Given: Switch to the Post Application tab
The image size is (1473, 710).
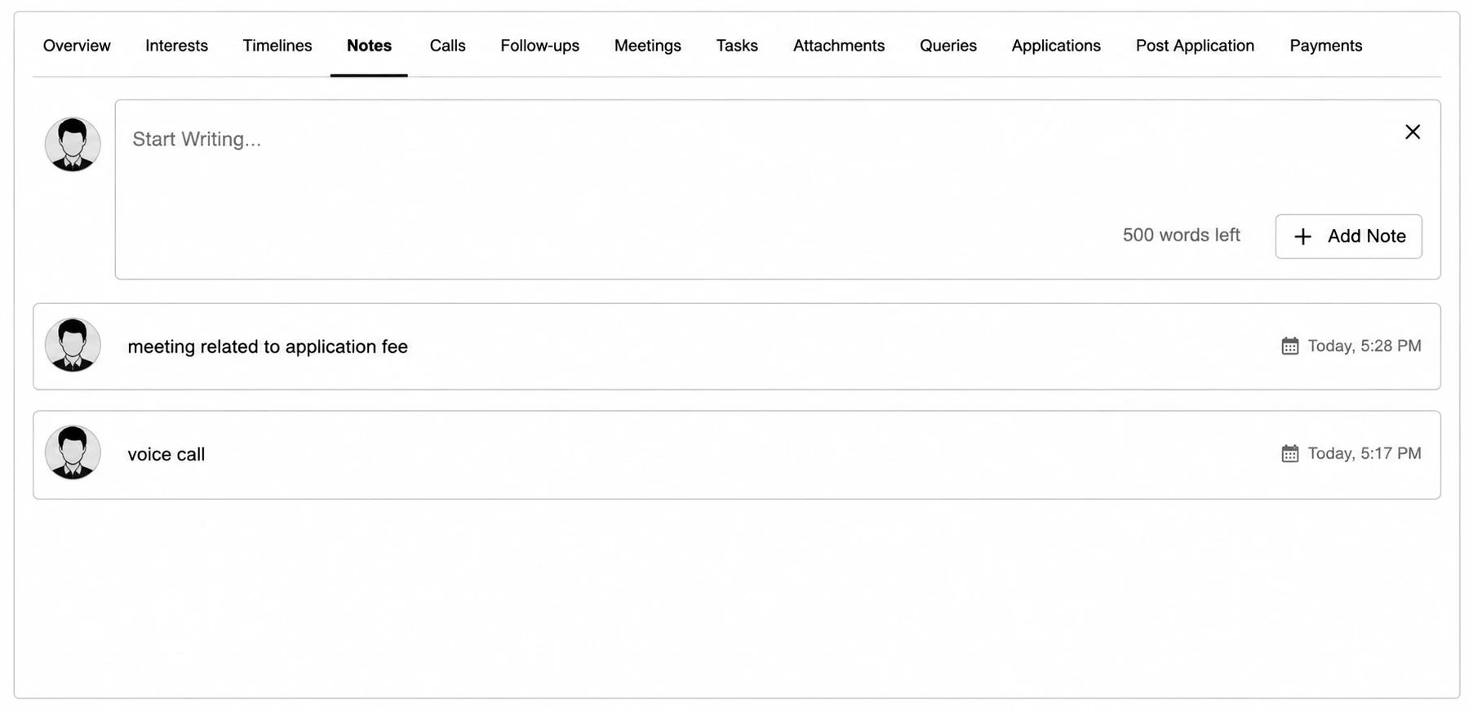Looking at the screenshot, I should click(1195, 46).
